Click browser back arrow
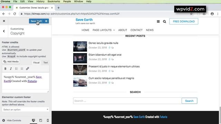 (x=4, y=14)
